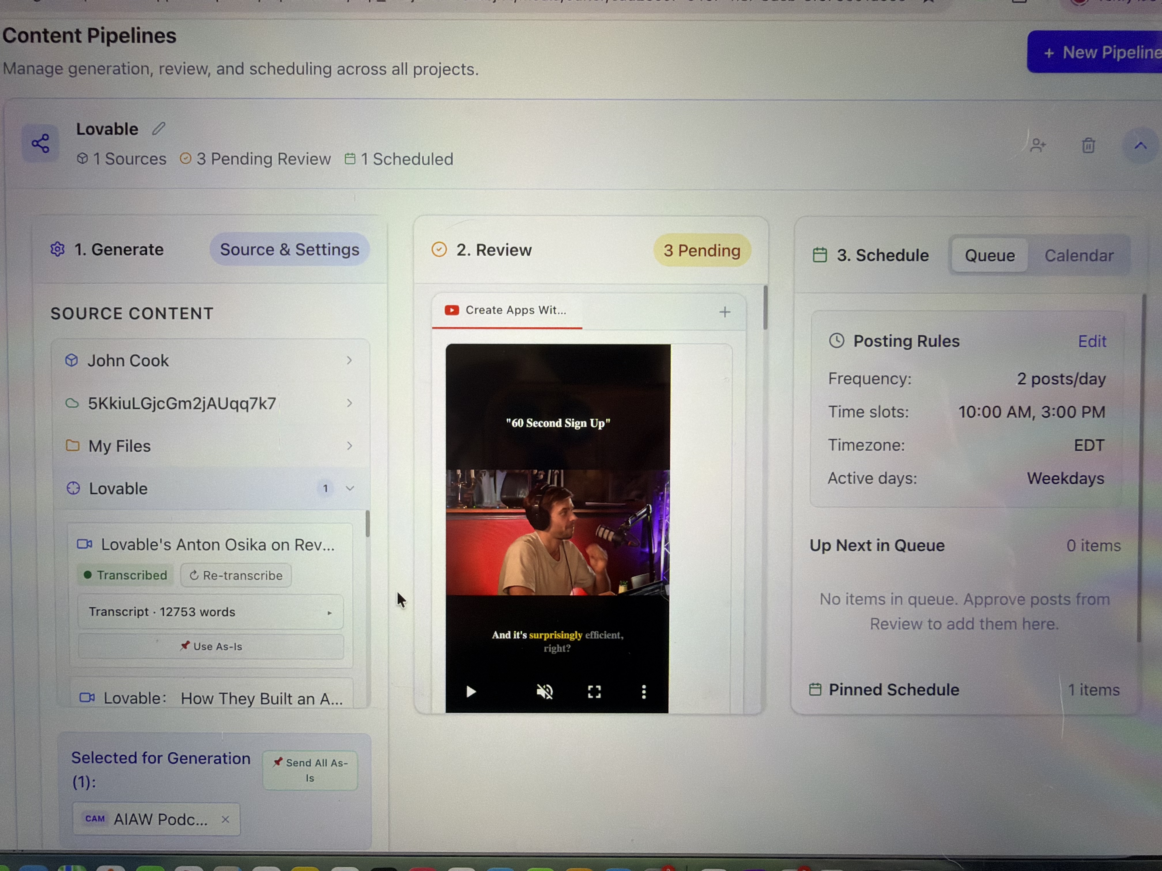
Task: Click the source list scrollbar
Action: [x=367, y=523]
